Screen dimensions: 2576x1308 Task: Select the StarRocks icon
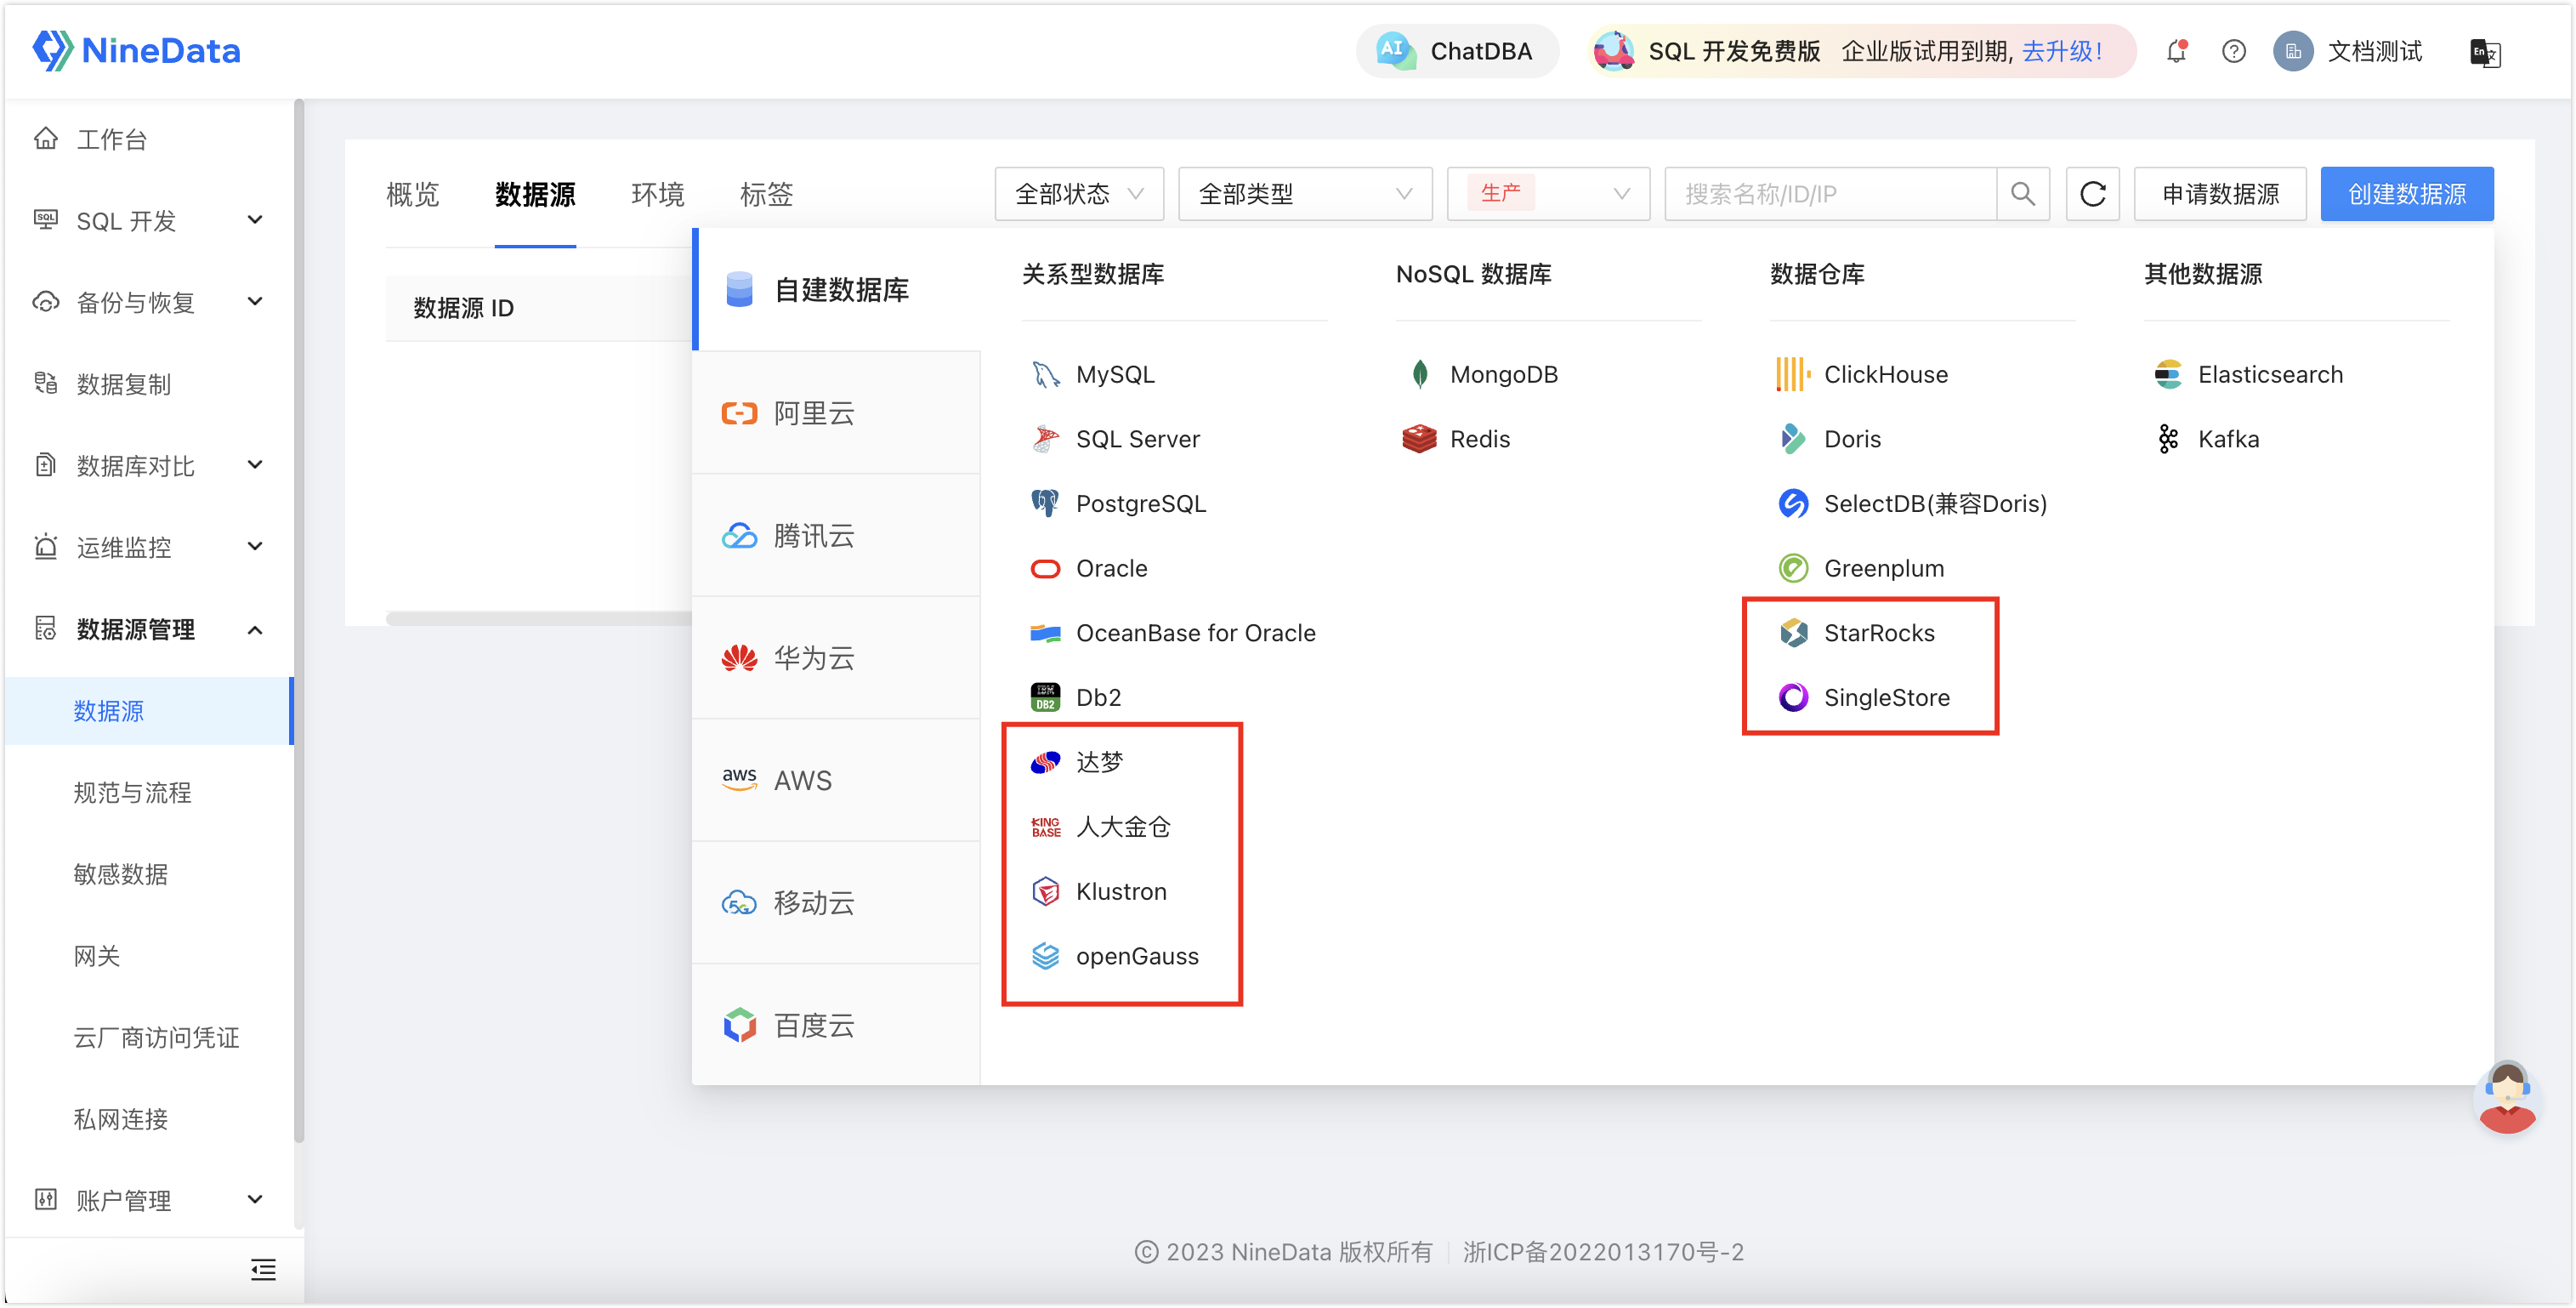coord(1793,633)
